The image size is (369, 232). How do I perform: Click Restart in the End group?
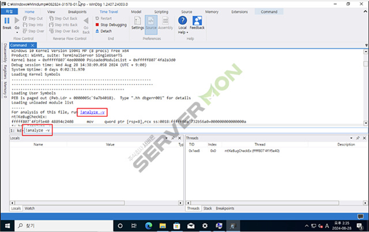[104, 18]
